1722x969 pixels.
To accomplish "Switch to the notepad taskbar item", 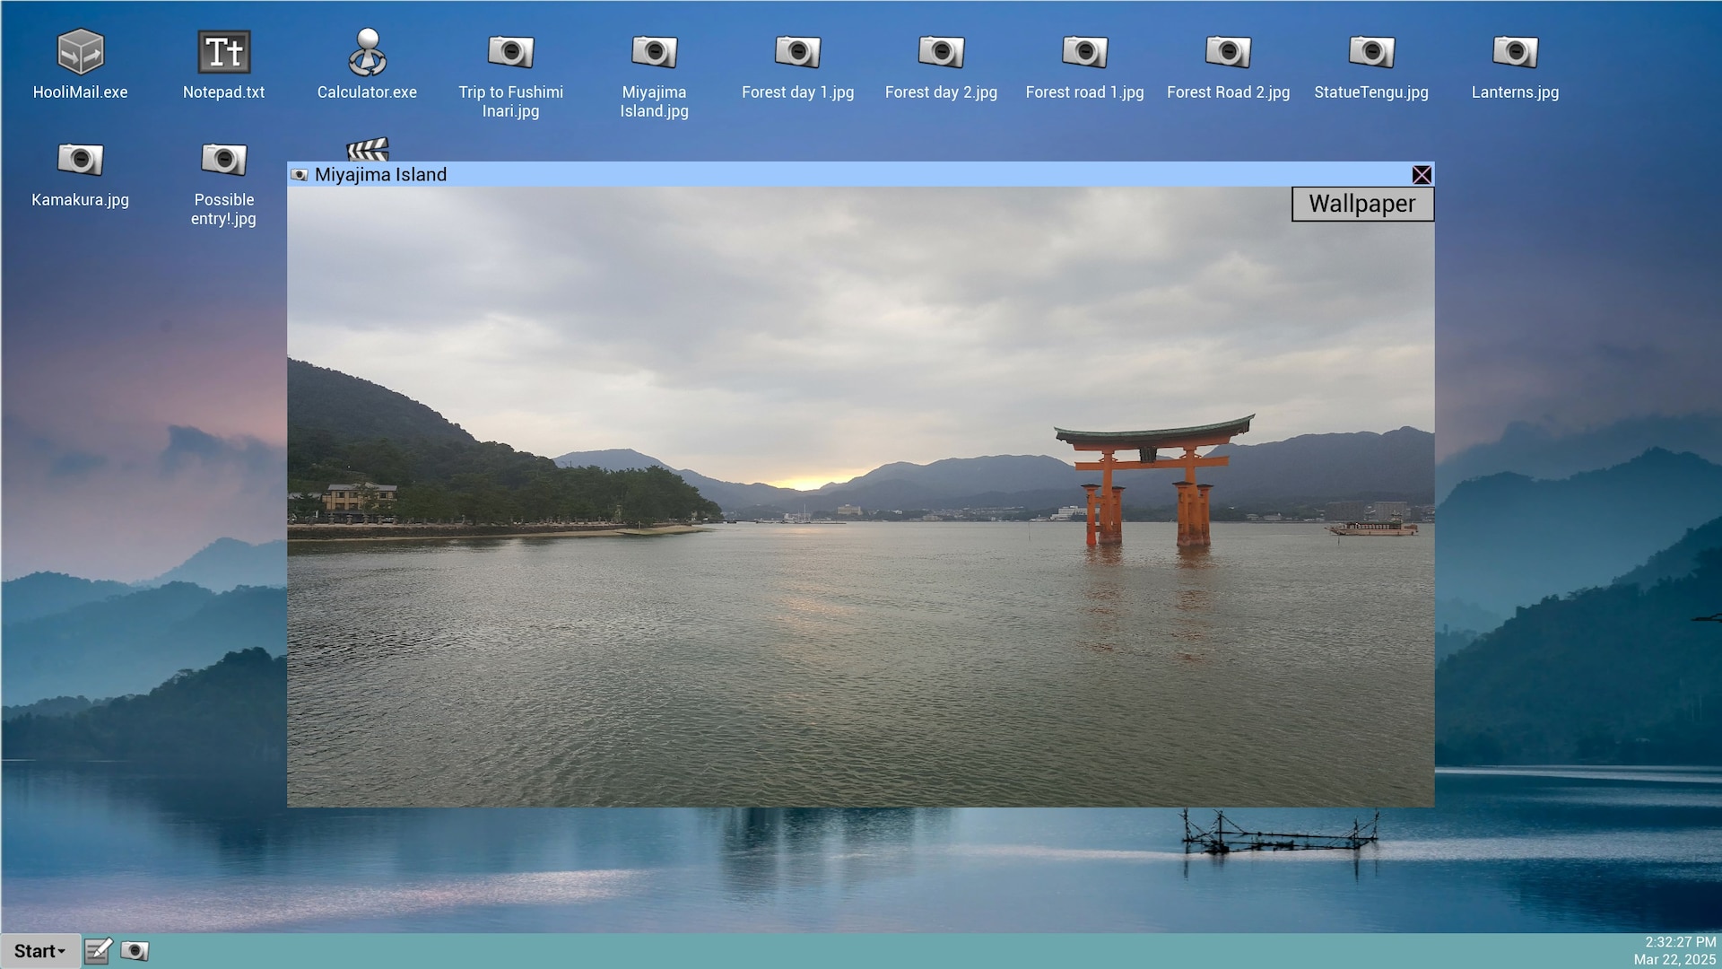I will (x=99, y=951).
